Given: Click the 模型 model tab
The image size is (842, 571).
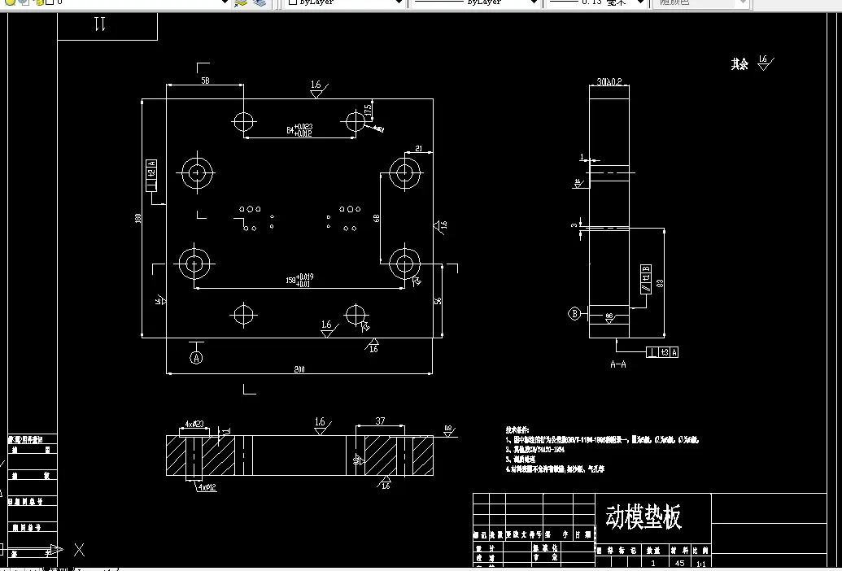Looking at the screenshot, I should coord(58,569).
